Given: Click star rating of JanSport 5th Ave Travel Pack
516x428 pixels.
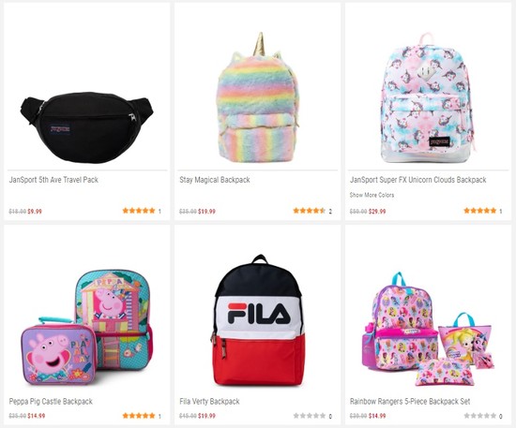Looking at the screenshot, I should coord(139,211).
